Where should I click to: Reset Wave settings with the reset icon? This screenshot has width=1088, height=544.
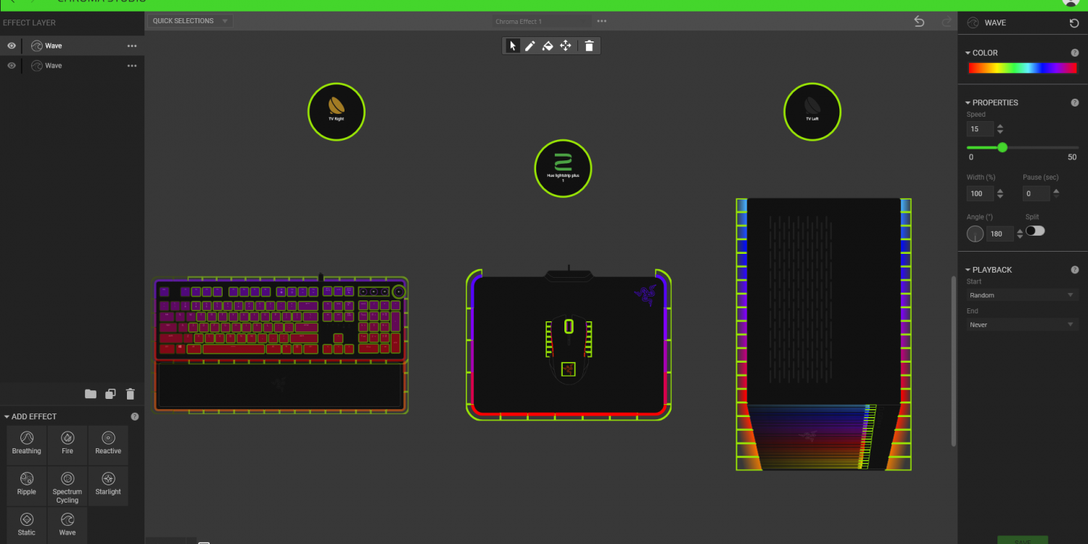point(1074,23)
